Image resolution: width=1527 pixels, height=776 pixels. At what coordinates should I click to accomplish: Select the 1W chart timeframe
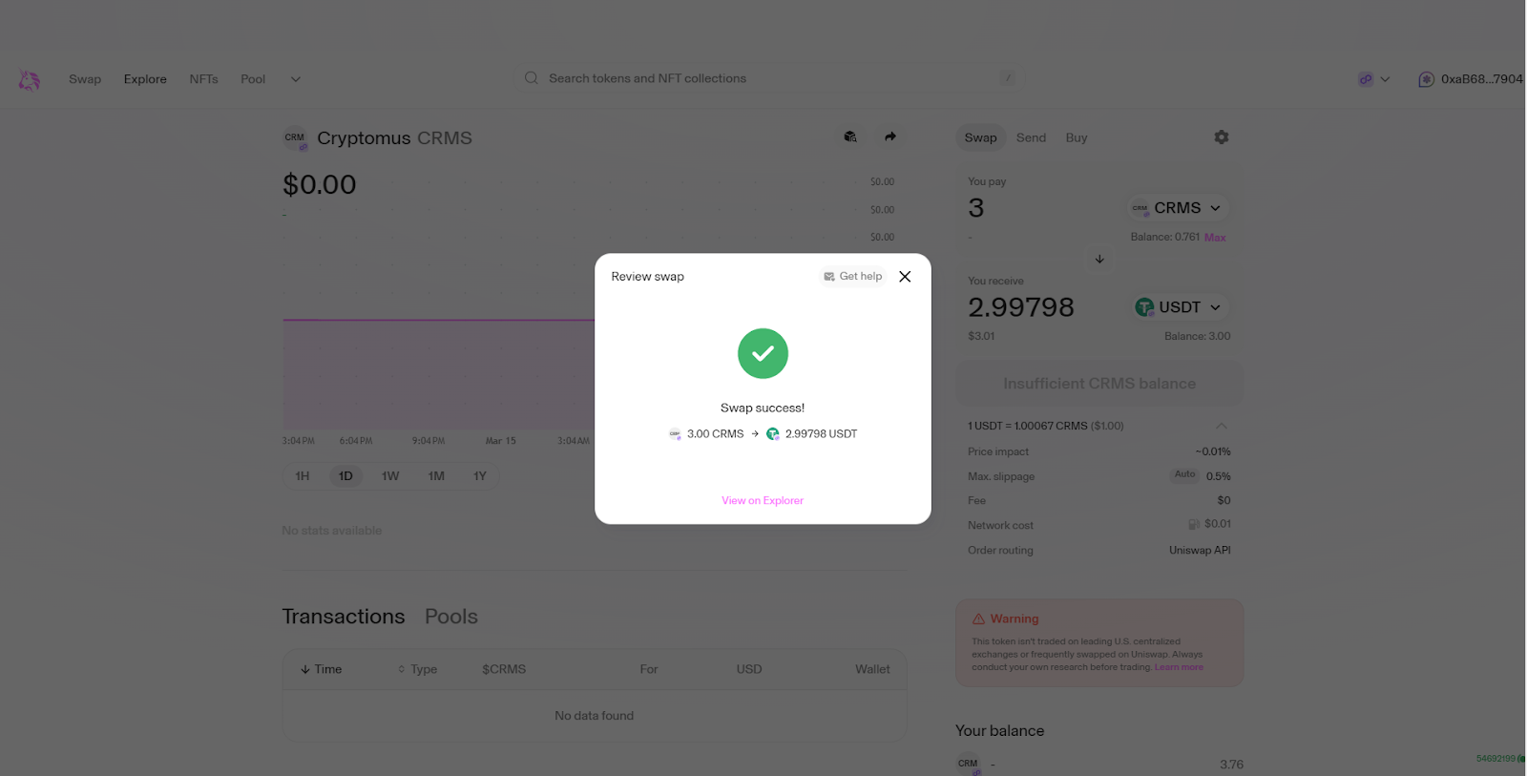389,475
